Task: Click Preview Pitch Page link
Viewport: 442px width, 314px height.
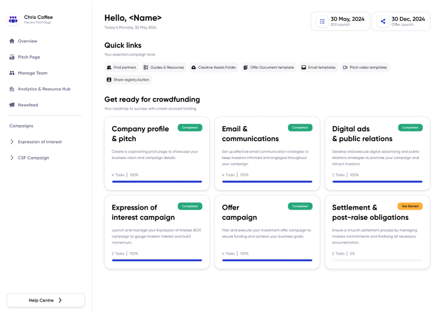Action: tap(37, 23)
